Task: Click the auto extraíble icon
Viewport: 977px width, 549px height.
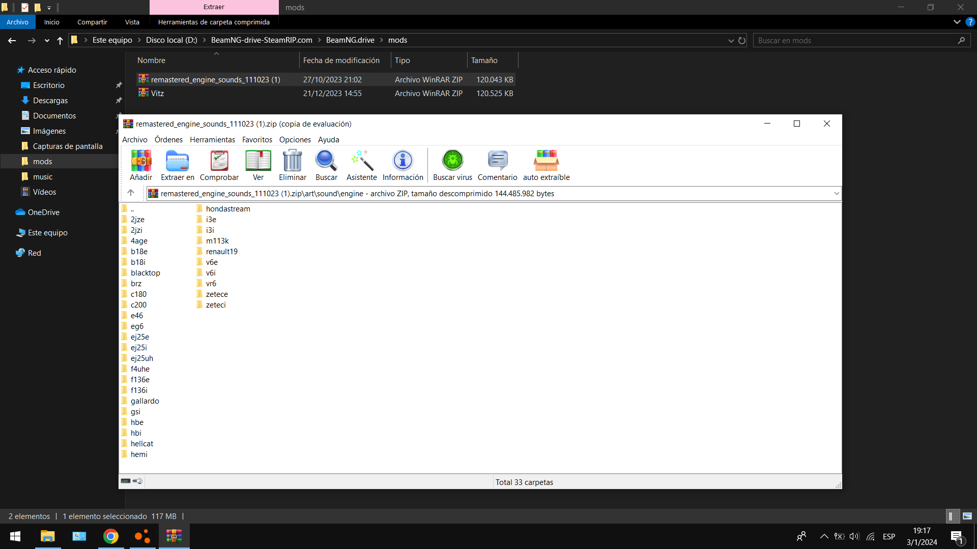Action: 546,165
